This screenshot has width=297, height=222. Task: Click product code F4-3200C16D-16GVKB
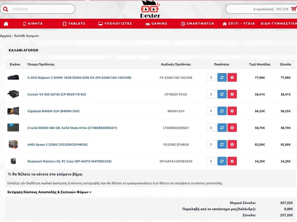click(x=176, y=77)
